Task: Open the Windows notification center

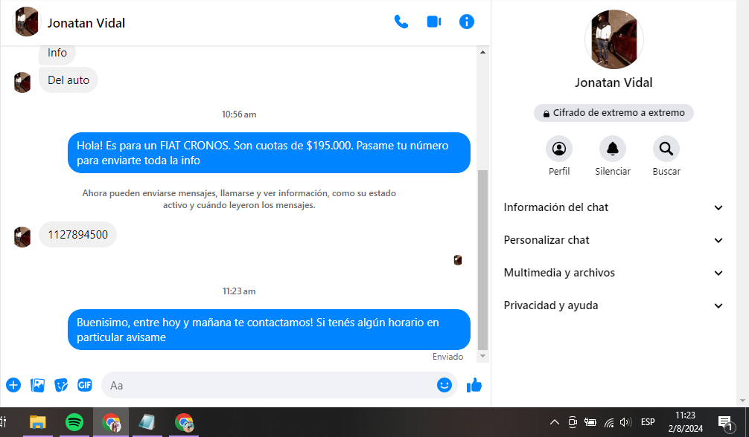Action: click(x=726, y=422)
